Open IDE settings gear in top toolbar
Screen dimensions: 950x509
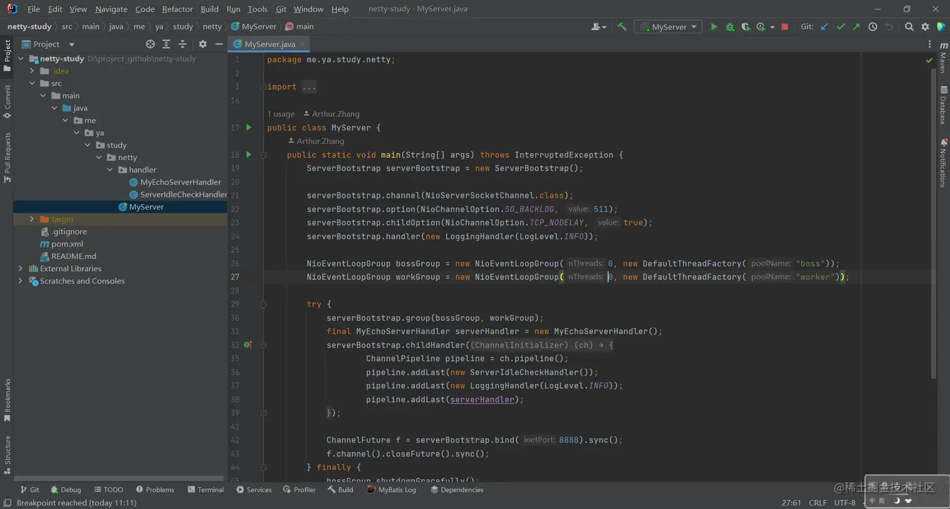(925, 27)
